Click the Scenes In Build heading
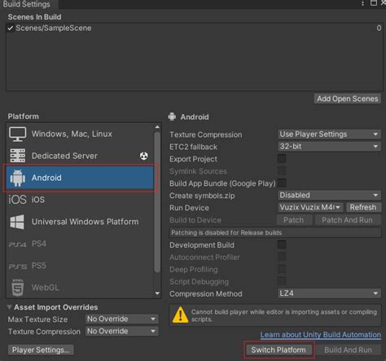Image resolution: width=386 pixels, height=361 pixels. click(34, 17)
